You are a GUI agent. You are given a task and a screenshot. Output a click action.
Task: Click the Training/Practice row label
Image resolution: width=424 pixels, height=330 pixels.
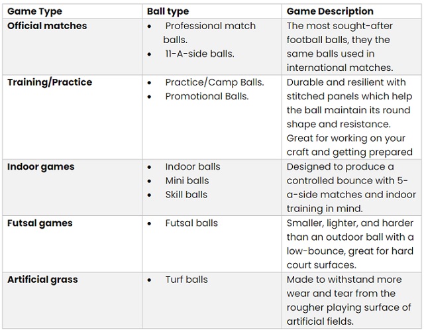[50, 82]
